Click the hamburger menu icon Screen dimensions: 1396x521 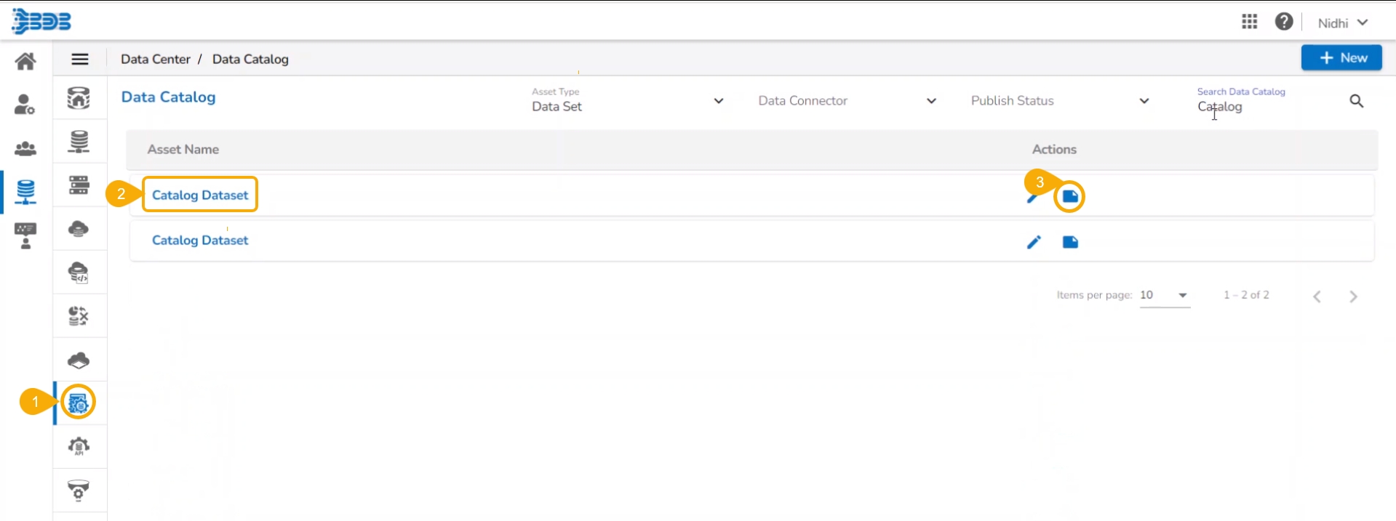tap(80, 60)
